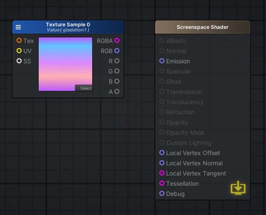The height and width of the screenshot is (215, 266).
Task: Click the Debug input port
Action: pyautogui.click(x=162, y=193)
